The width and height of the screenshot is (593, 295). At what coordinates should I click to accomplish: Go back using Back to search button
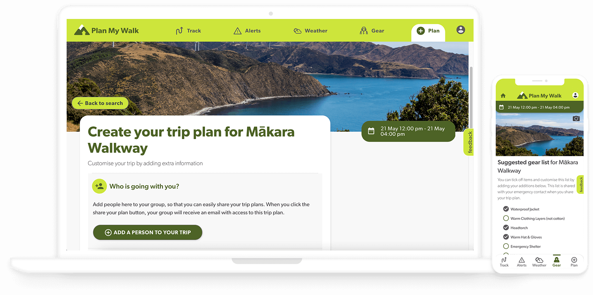(x=100, y=103)
